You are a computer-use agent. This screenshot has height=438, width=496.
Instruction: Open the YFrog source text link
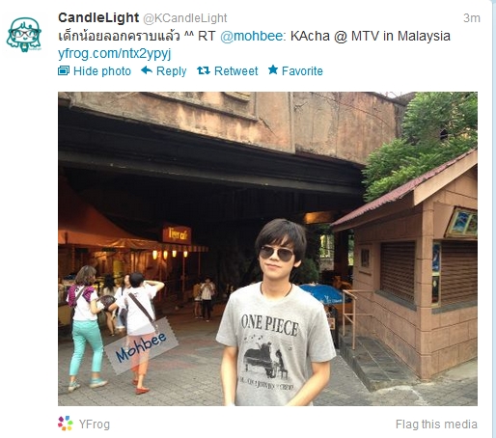click(95, 424)
